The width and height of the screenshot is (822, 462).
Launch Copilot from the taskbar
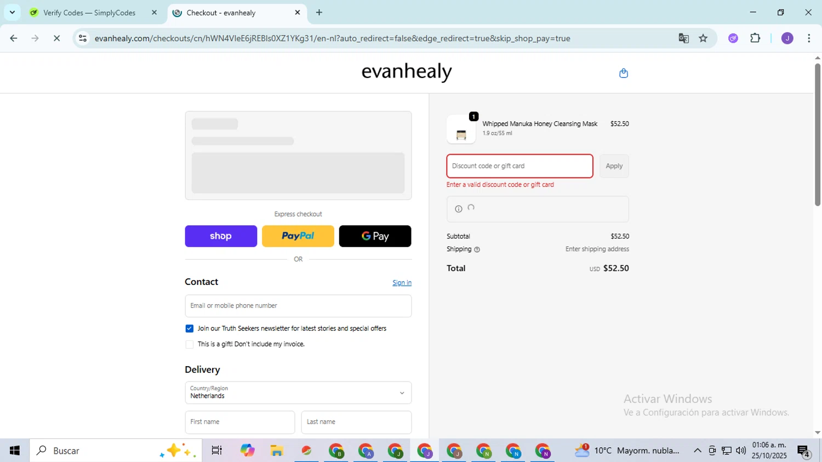[x=247, y=450]
